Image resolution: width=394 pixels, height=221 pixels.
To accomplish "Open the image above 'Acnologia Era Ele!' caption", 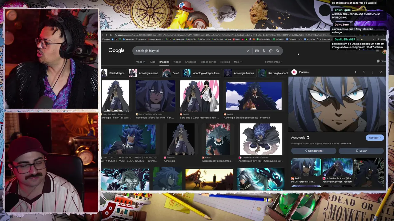I will coord(254,96).
